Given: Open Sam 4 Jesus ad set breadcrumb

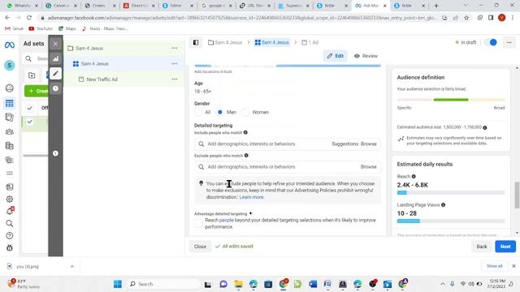Looking at the screenshot, I should (272, 42).
